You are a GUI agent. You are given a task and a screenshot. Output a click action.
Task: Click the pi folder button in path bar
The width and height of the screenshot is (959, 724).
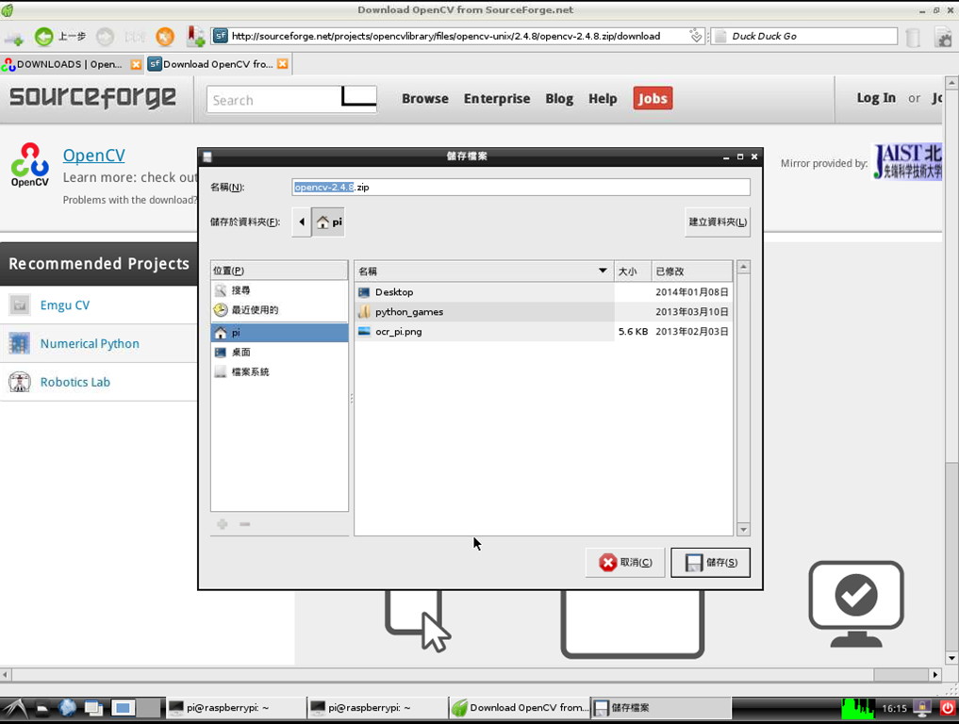pyautogui.click(x=328, y=222)
